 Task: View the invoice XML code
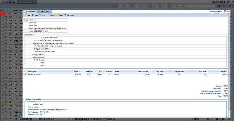[x=27, y=15]
